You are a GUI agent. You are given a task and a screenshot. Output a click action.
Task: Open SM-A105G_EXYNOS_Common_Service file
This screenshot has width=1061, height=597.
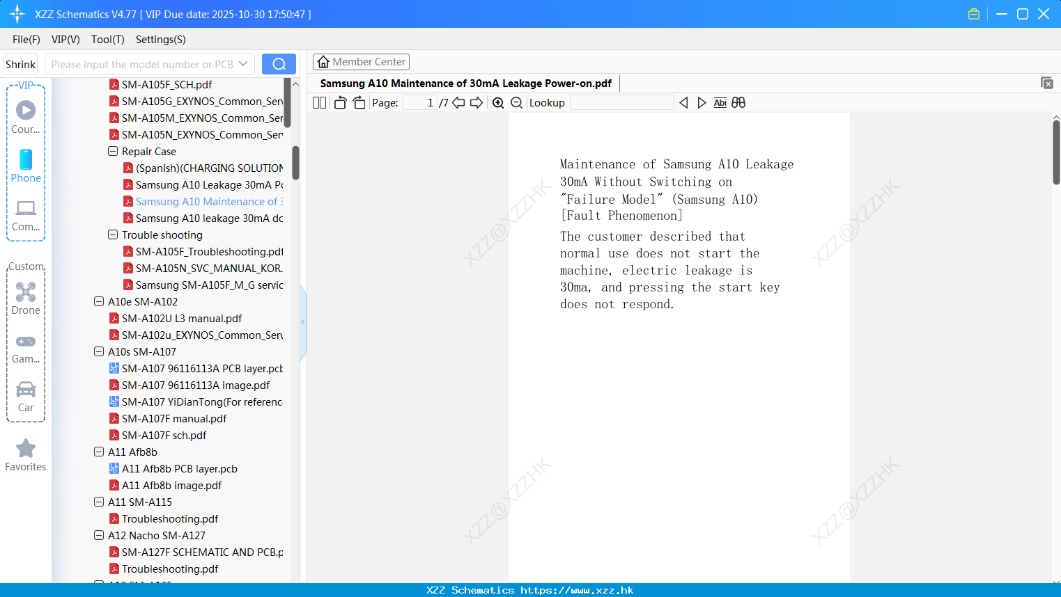pyautogui.click(x=202, y=101)
